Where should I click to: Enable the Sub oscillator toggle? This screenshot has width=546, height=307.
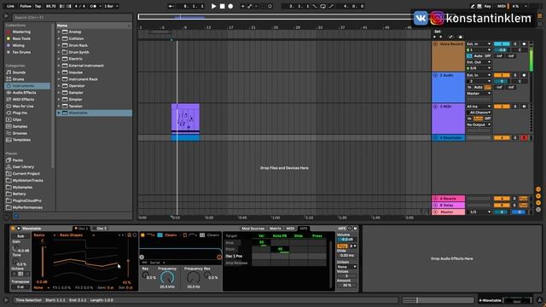click(x=20, y=236)
